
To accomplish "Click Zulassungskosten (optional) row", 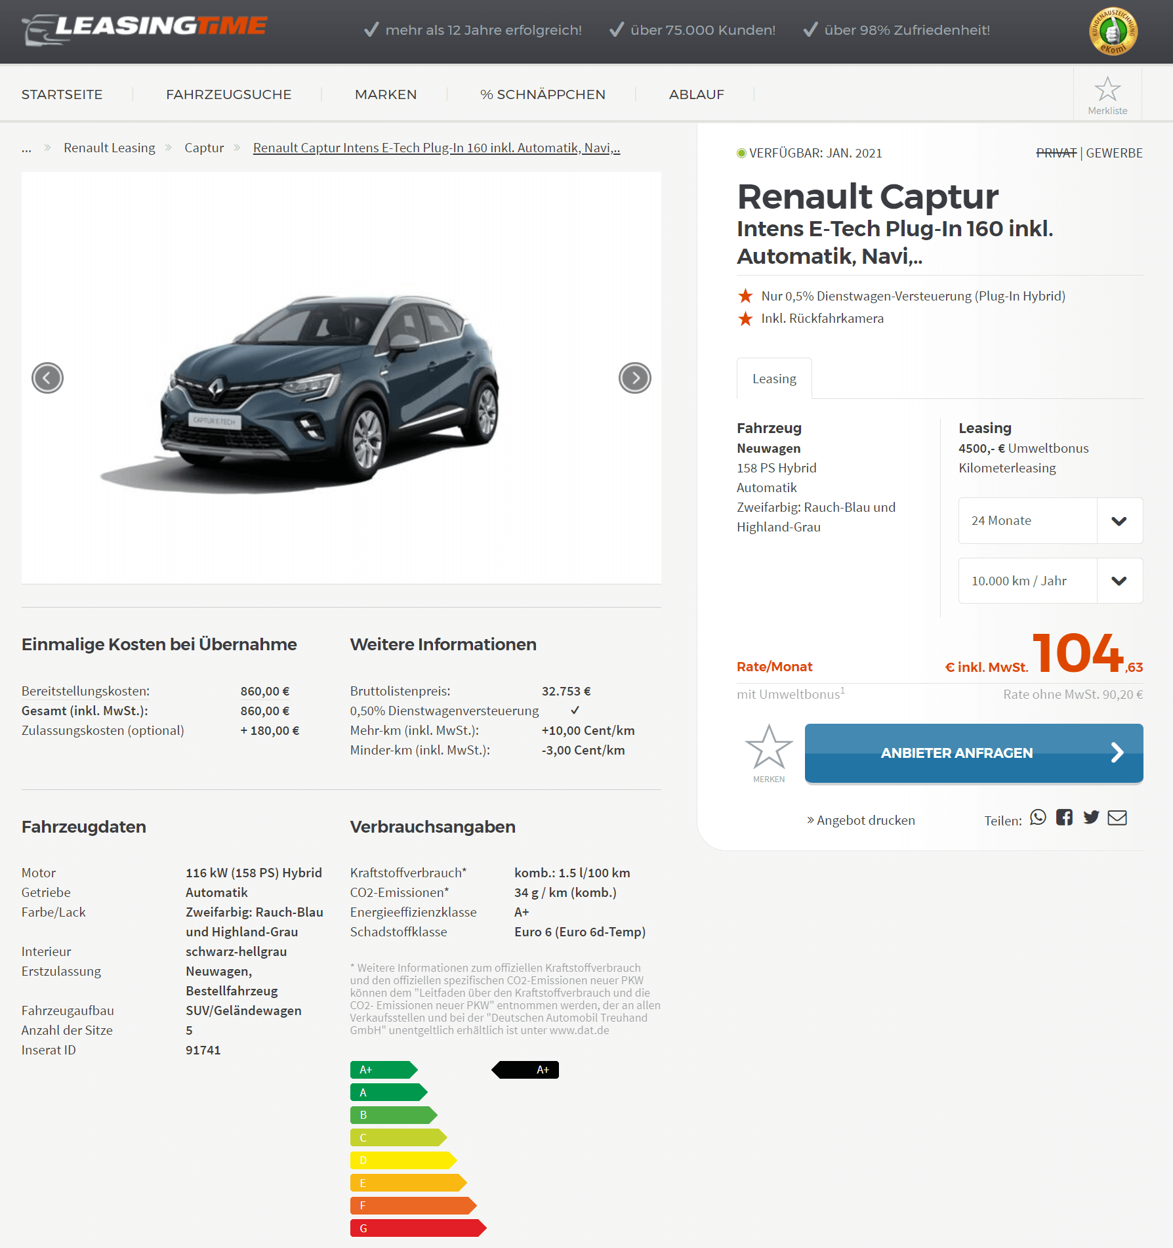I will click(161, 730).
